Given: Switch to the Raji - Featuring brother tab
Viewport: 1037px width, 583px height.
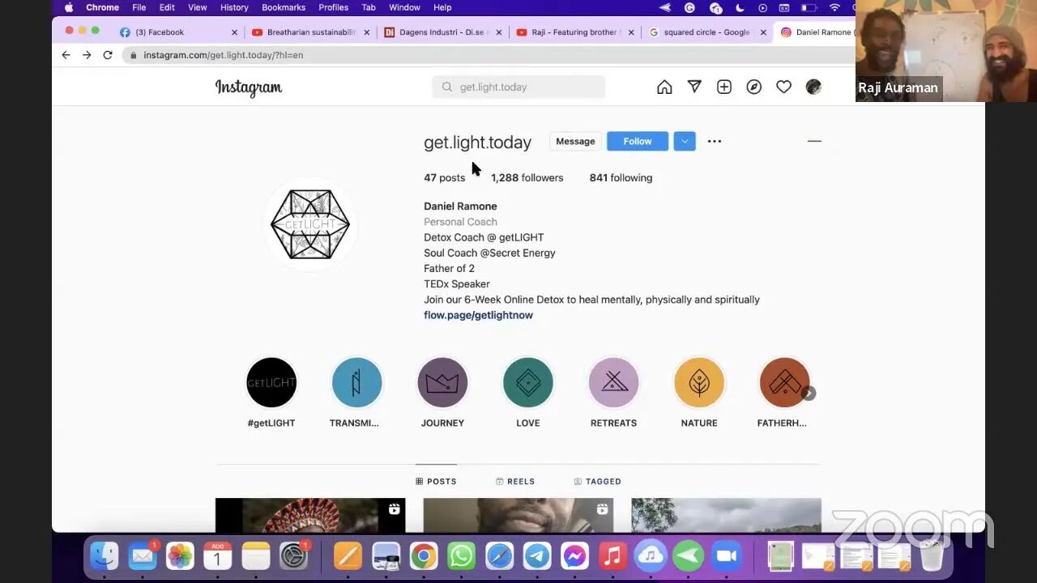Looking at the screenshot, I should (x=575, y=32).
